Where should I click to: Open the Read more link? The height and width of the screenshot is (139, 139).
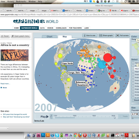point(5,84)
